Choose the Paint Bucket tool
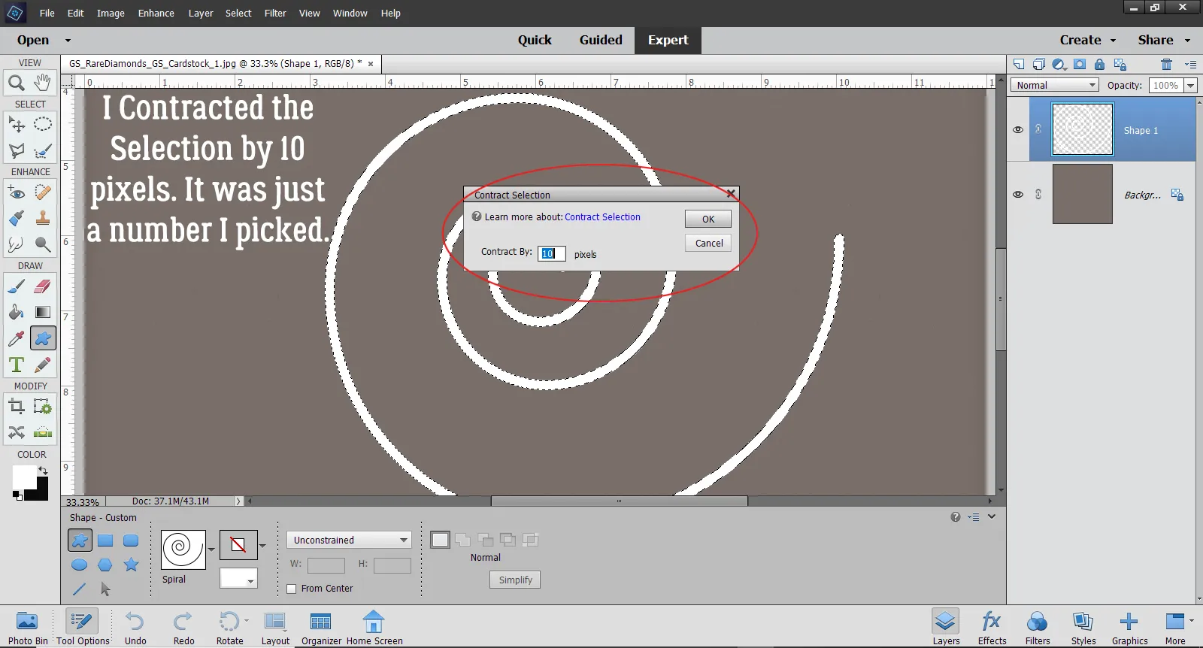Screen dimensions: 1203x648 pos(16,313)
